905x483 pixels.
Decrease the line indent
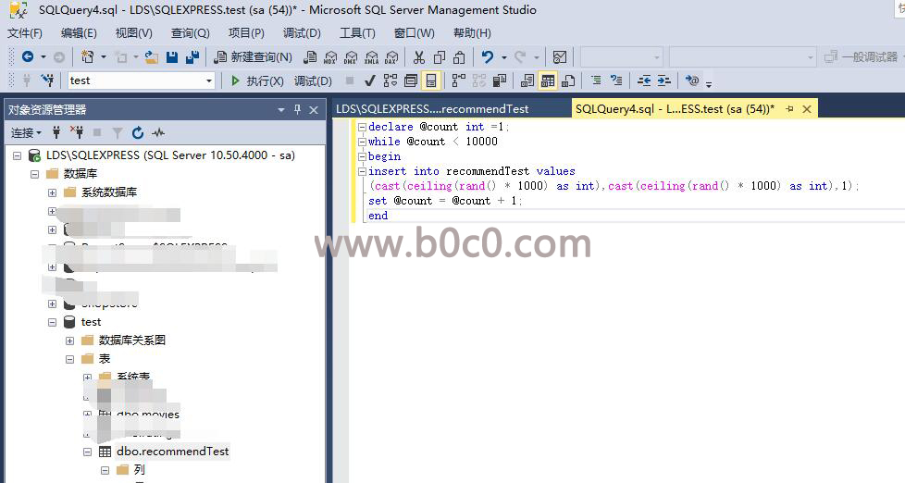pyautogui.click(x=644, y=80)
